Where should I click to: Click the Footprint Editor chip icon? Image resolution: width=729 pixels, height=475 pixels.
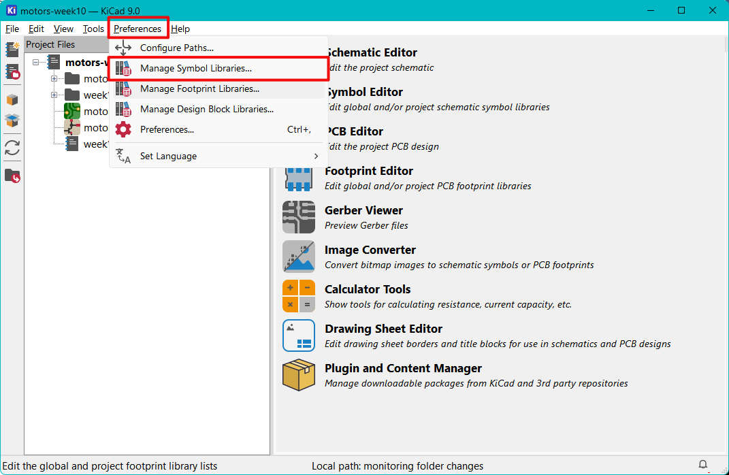[299, 180]
